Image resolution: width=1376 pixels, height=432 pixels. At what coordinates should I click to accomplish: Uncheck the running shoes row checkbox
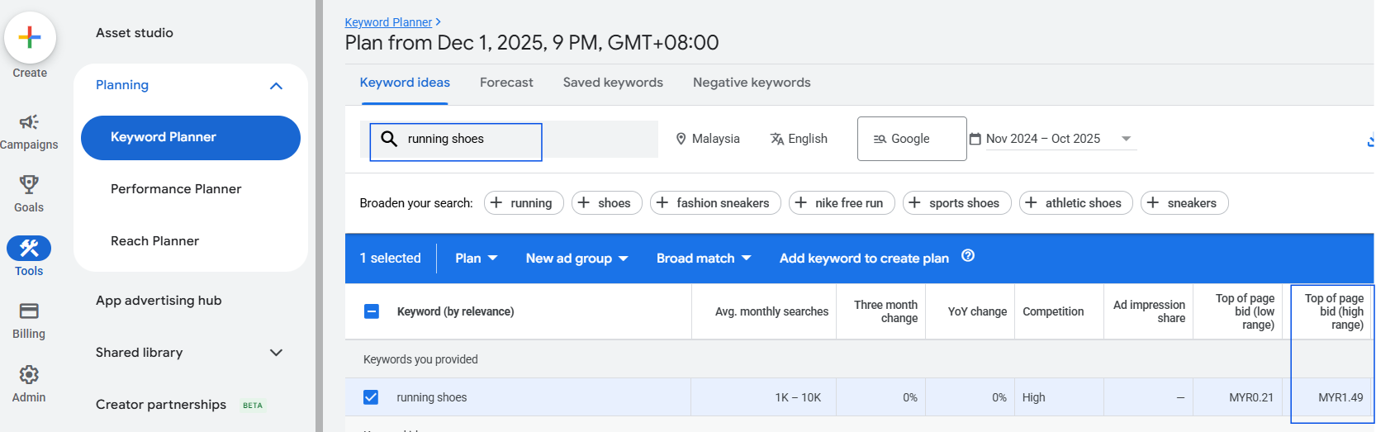click(371, 397)
